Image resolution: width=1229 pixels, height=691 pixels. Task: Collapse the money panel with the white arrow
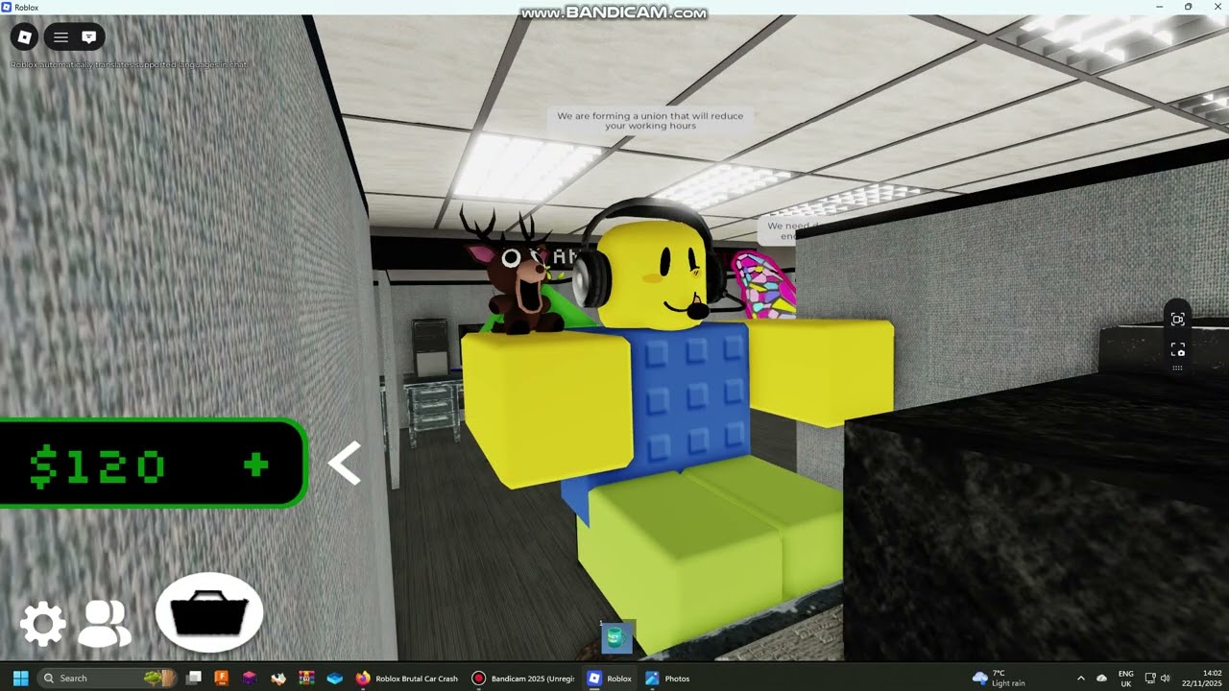344,464
